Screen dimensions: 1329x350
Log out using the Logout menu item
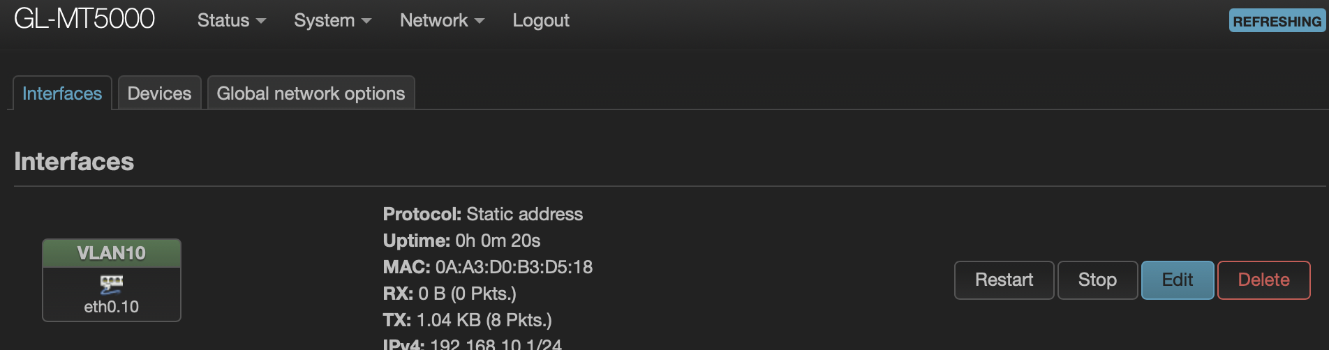tap(541, 21)
